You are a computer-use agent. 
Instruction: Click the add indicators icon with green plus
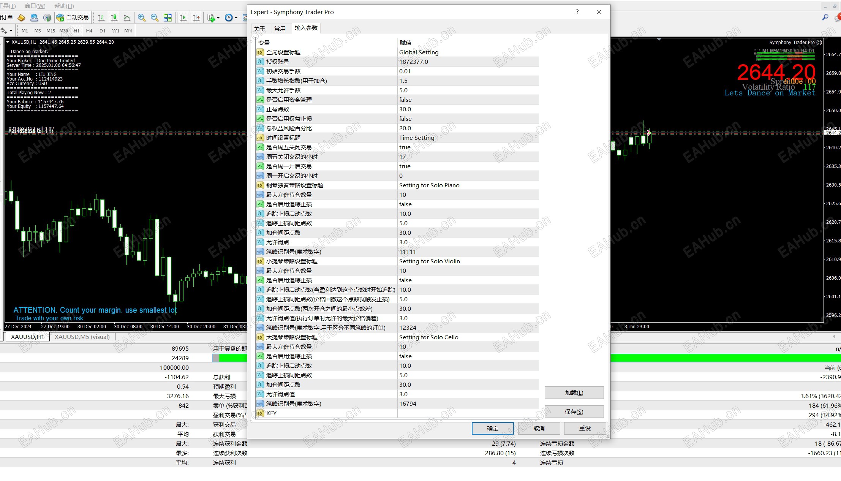click(212, 17)
